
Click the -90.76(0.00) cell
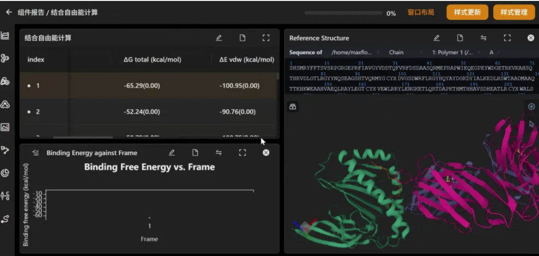click(x=237, y=112)
